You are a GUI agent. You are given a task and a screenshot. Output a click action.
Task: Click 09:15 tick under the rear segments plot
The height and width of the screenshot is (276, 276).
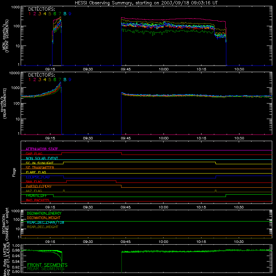tap(50, 138)
